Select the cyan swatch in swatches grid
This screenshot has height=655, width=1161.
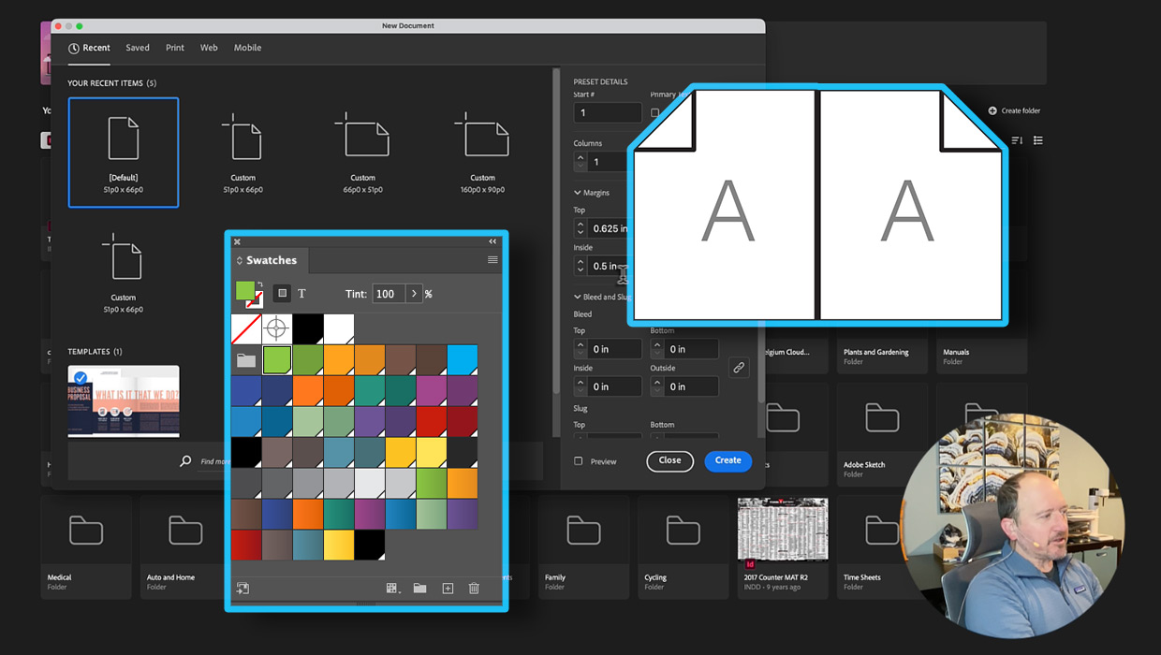[x=463, y=359]
